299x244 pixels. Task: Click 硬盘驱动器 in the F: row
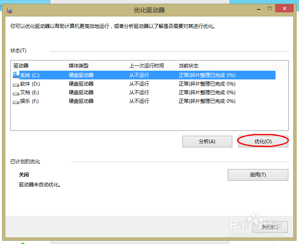(x=81, y=101)
